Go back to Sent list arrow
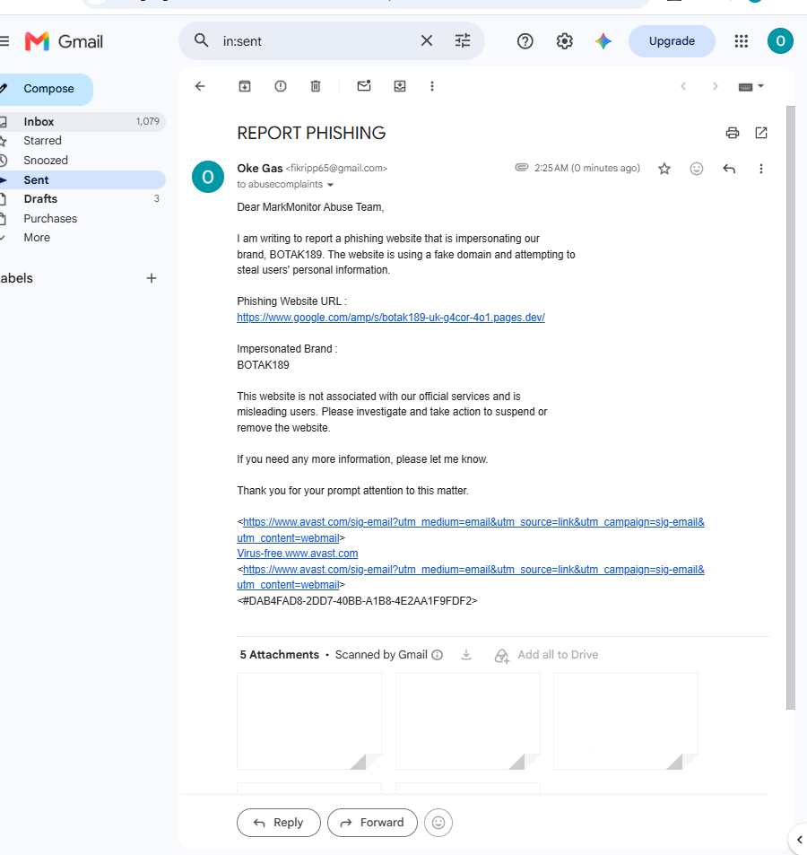807x855 pixels. pyautogui.click(x=200, y=86)
